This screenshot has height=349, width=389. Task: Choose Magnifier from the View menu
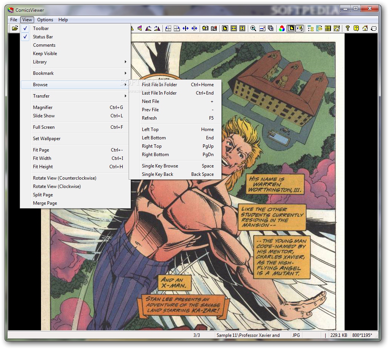click(x=76, y=107)
